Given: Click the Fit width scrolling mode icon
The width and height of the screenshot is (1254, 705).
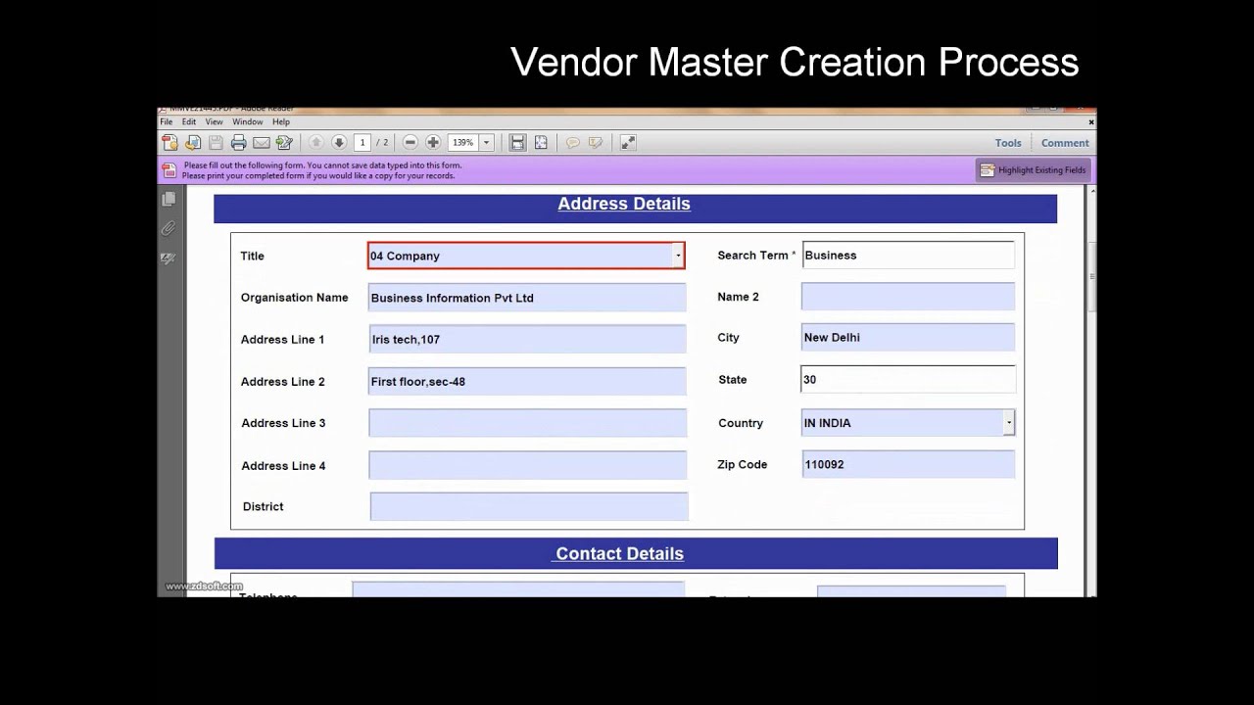Looking at the screenshot, I should (517, 143).
